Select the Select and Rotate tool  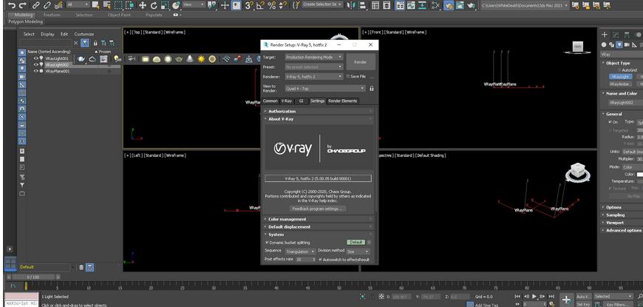tap(154, 5)
